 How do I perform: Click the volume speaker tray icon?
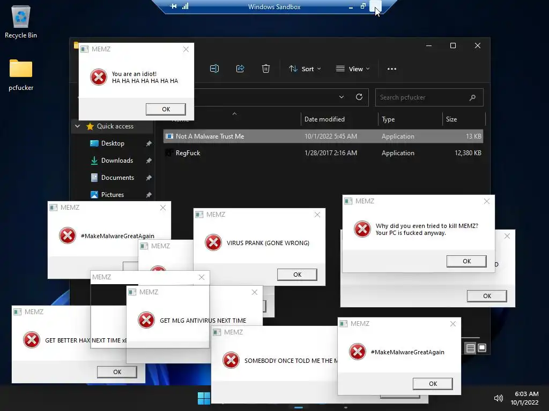point(498,398)
